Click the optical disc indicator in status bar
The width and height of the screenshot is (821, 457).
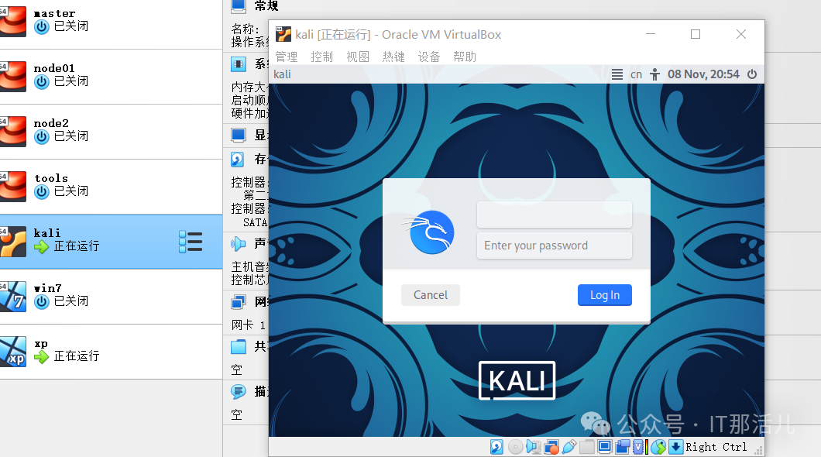click(x=515, y=446)
